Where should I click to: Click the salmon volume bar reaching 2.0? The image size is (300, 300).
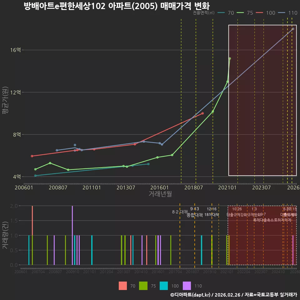(32, 221)
